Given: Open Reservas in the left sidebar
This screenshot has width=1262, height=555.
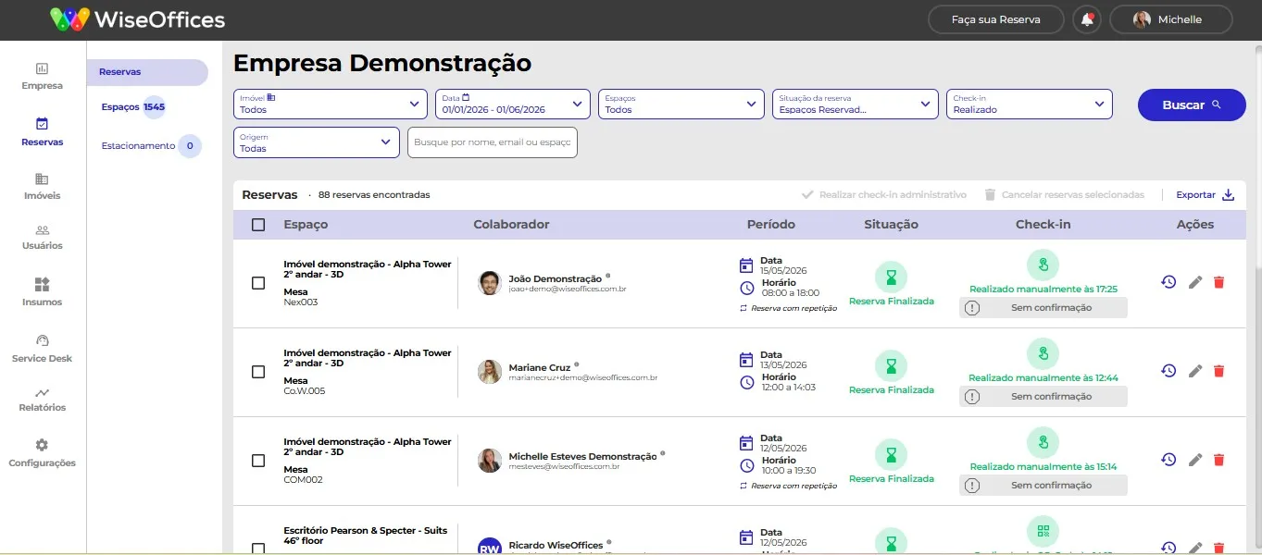Looking at the screenshot, I should (x=43, y=132).
